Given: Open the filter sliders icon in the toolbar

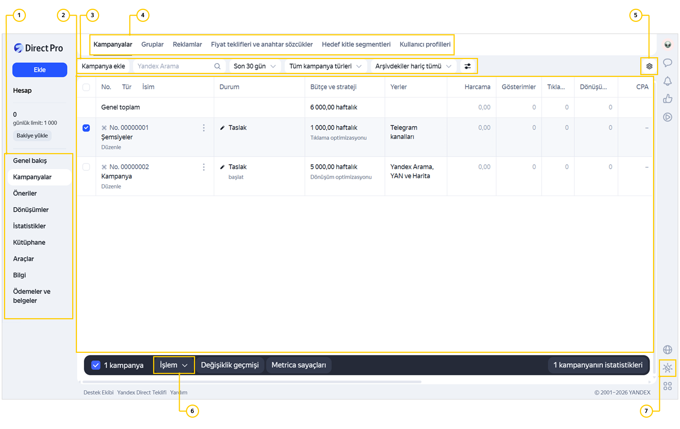Looking at the screenshot, I should click(x=467, y=66).
